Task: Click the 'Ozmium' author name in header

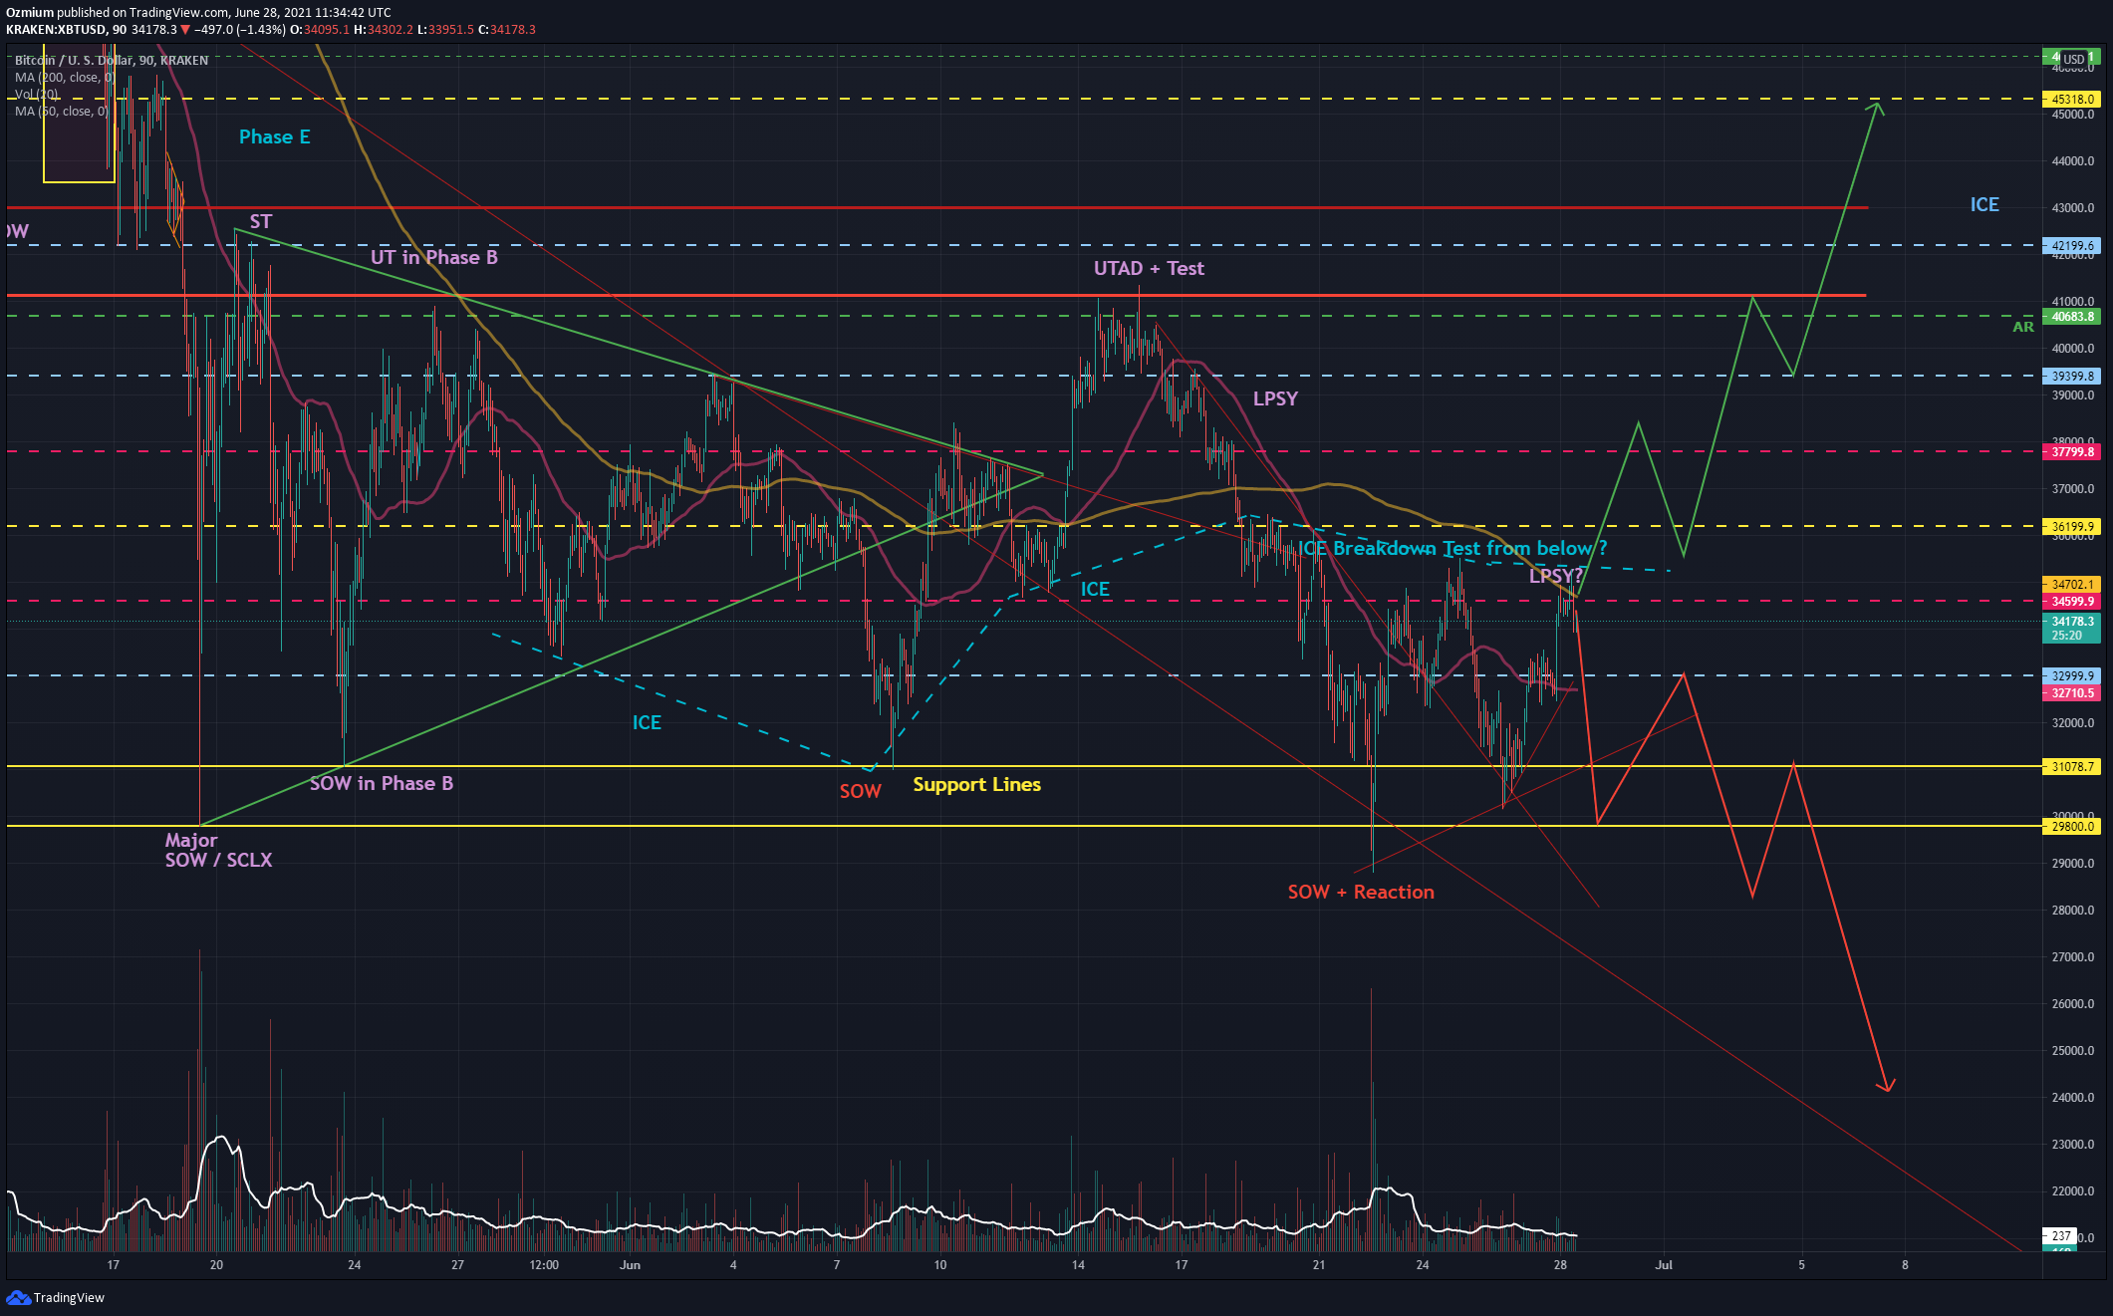Action: pos(30,12)
